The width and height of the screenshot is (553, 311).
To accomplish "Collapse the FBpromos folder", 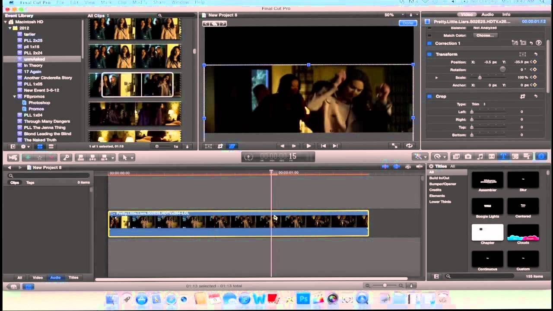I will [x=15, y=96].
